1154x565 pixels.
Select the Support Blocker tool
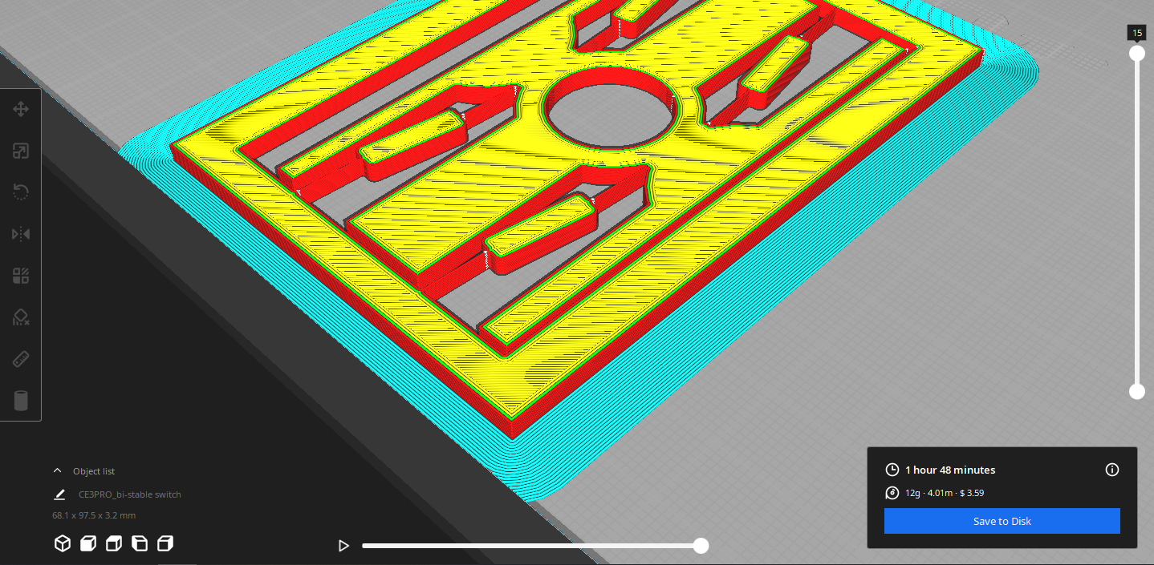point(21,318)
